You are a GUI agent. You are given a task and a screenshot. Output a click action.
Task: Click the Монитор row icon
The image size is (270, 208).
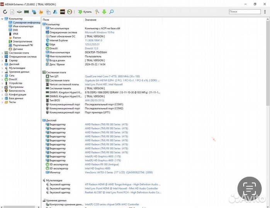(x=48, y=172)
